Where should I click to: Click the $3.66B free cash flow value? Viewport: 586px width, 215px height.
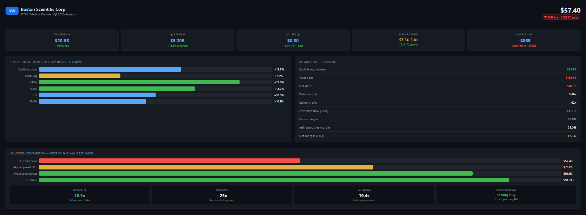tap(571, 111)
